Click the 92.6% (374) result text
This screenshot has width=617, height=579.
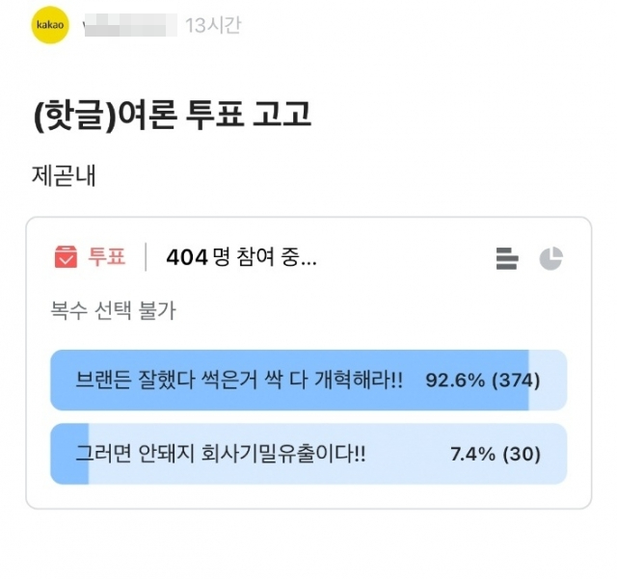483,381
